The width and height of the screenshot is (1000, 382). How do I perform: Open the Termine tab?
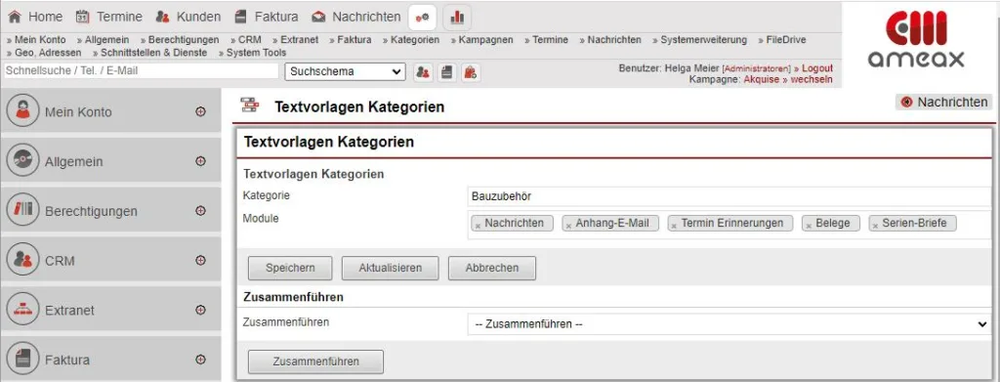click(109, 17)
